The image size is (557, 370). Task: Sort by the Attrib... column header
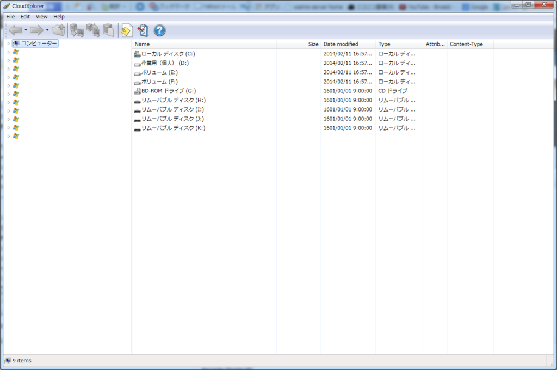coord(435,44)
